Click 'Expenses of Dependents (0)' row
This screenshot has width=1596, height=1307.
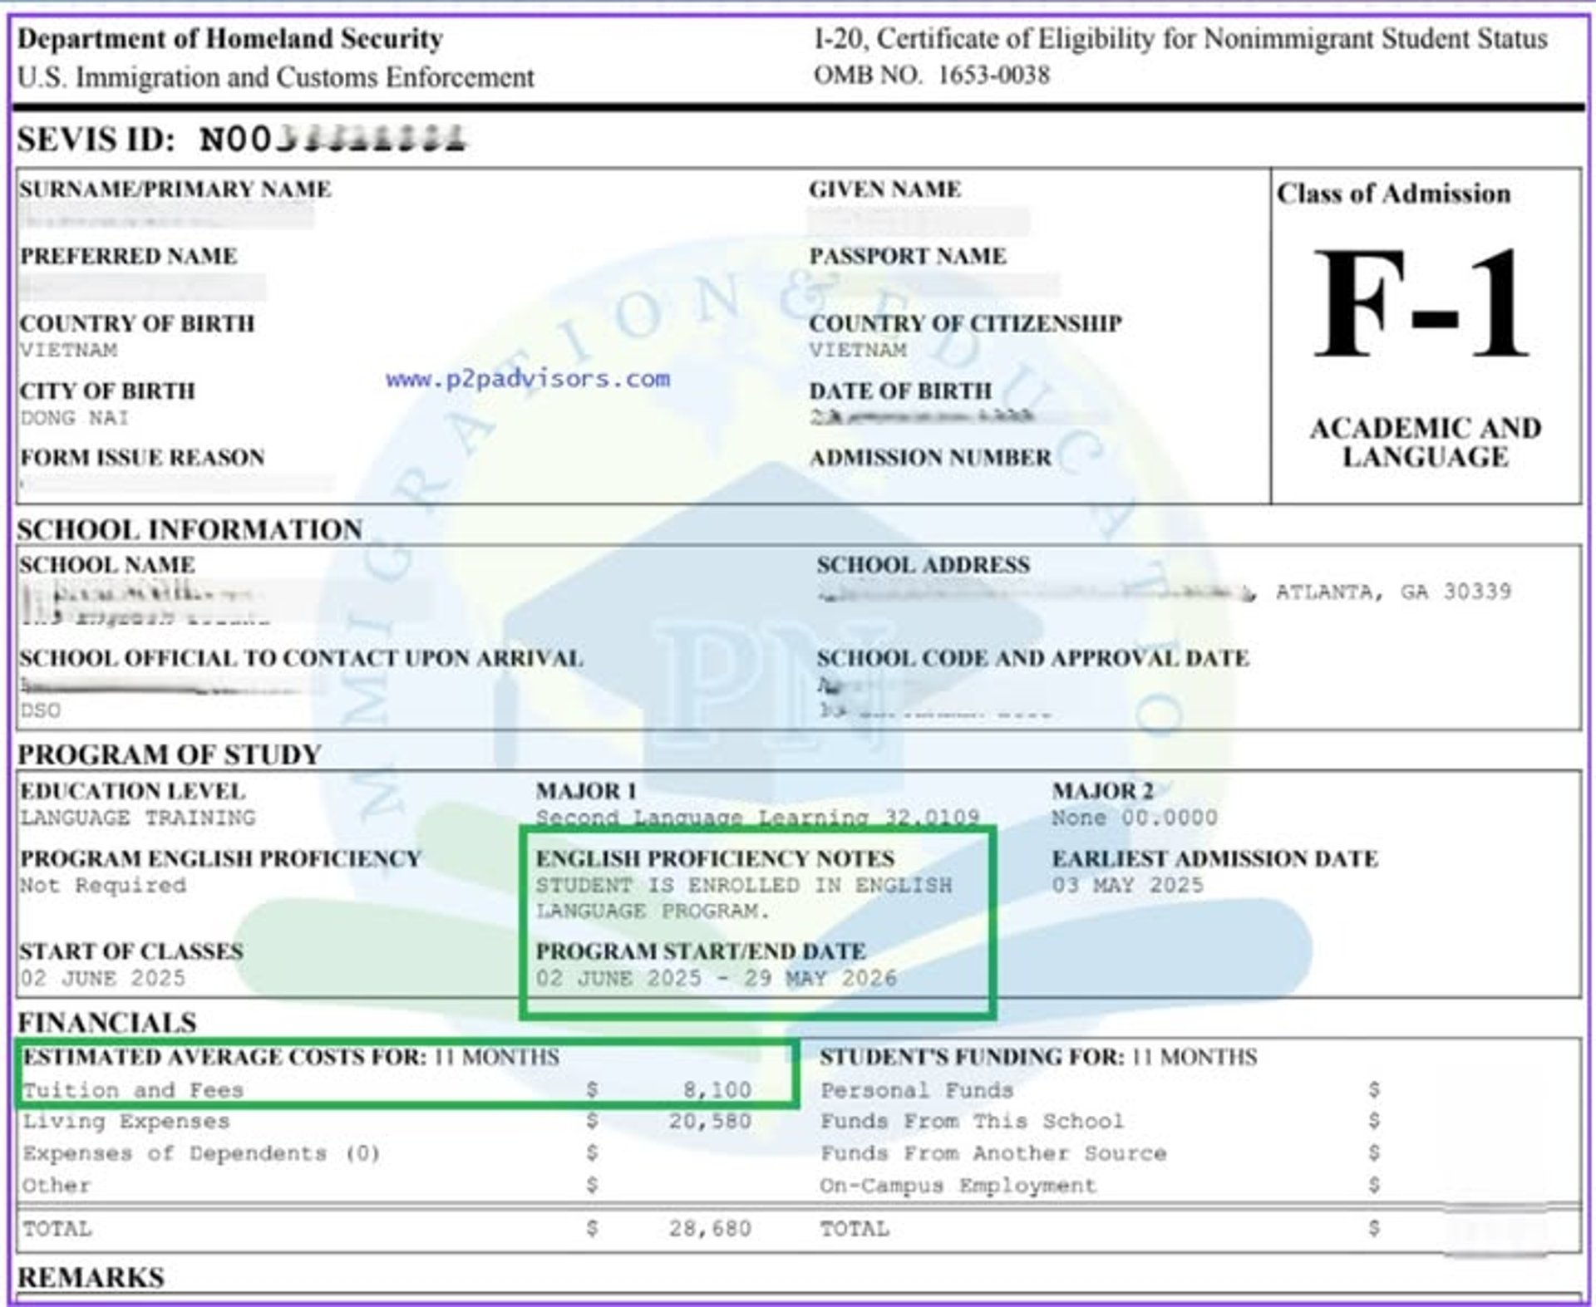coord(201,1153)
